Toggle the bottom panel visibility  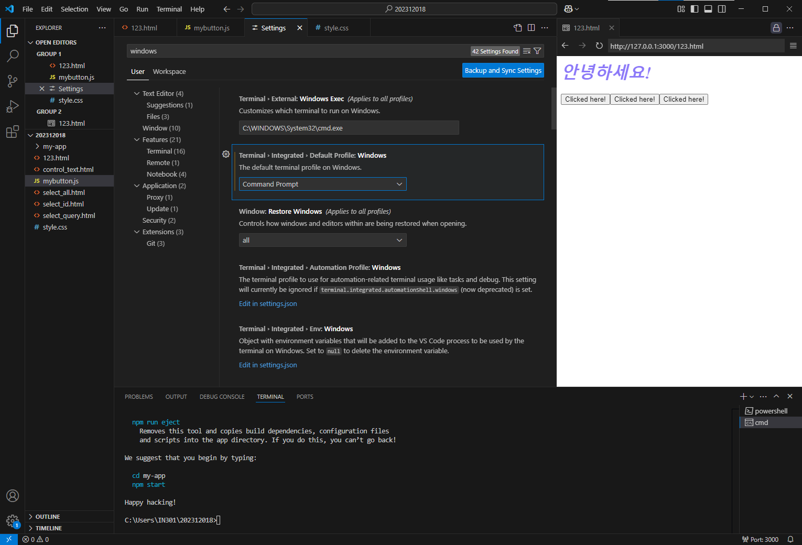pyautogui.click(x=708, y=9)
